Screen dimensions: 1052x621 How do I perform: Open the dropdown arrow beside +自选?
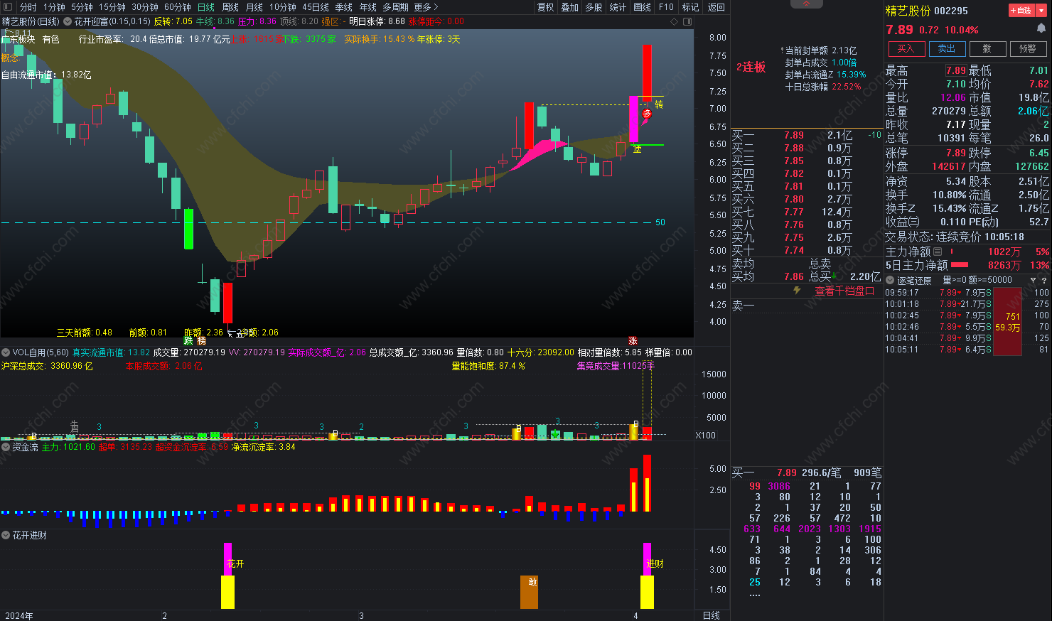1043,10
